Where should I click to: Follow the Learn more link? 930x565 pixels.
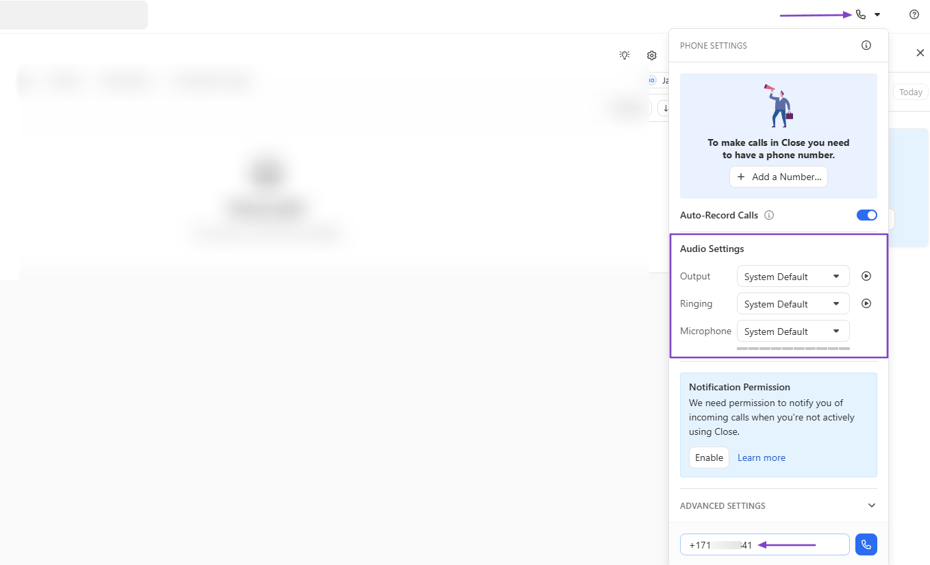coord(762,457)
